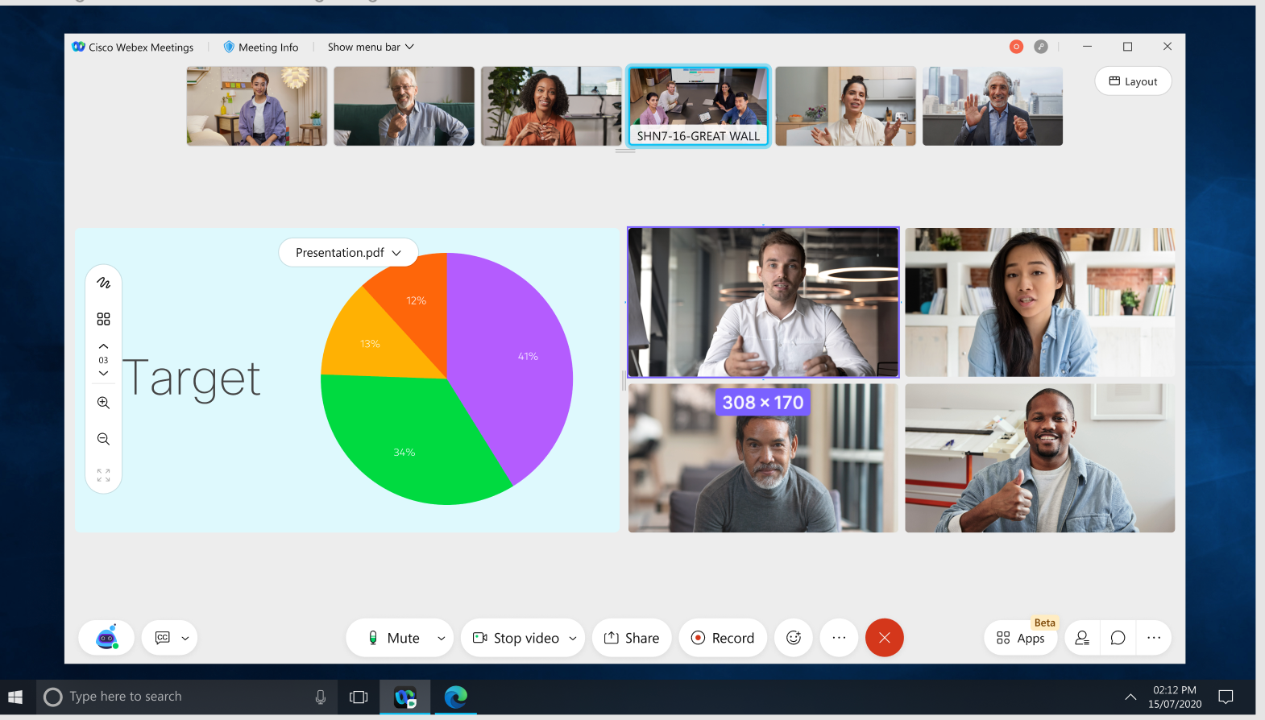The width and height of the screenshot is (1265, 720).
Task: Go to the next slide with down chevron
Action: tap(103, 374)
